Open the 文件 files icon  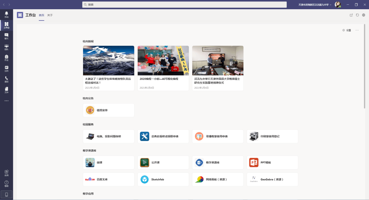(6, 90)
